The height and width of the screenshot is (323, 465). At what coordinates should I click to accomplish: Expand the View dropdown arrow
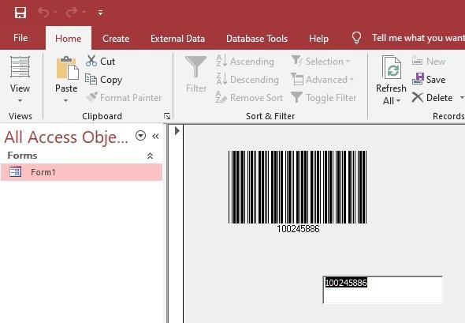20,101
